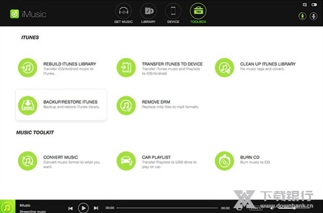Click the Transfer iTunes to Device icon

126,68
